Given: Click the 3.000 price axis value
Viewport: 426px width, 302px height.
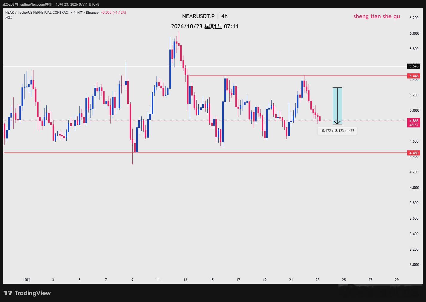Looking at the screenshot, I should [x=414, y=264].
